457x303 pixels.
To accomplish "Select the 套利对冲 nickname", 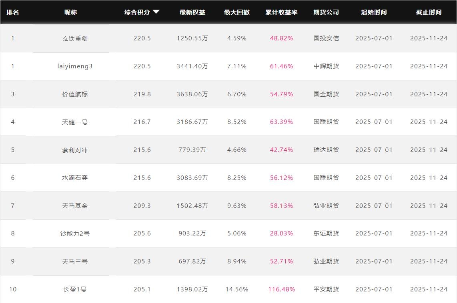I will tap(75, 150).
